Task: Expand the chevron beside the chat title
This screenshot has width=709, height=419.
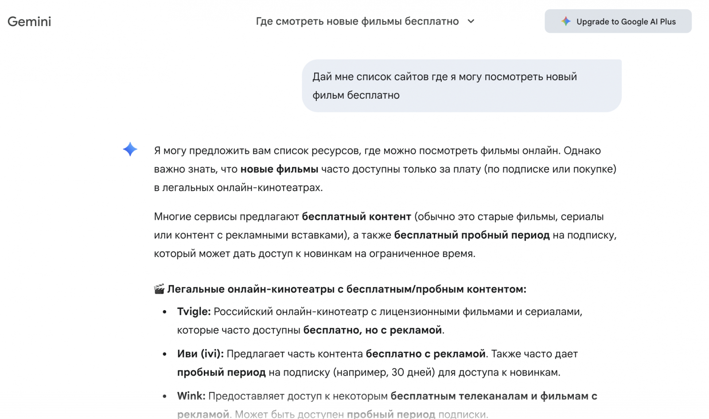Action: [x=471, y=21]
